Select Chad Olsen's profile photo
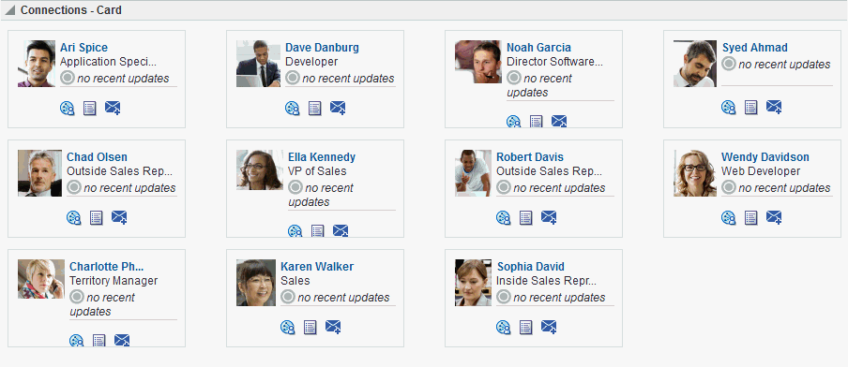Viewport: 848px width, 367px height. coord(40,173)
